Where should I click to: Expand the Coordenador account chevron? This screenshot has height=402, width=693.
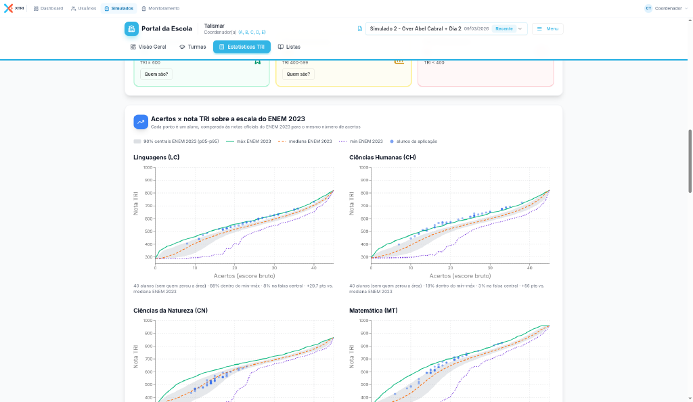pyautogui.click(x=686, y=8)
